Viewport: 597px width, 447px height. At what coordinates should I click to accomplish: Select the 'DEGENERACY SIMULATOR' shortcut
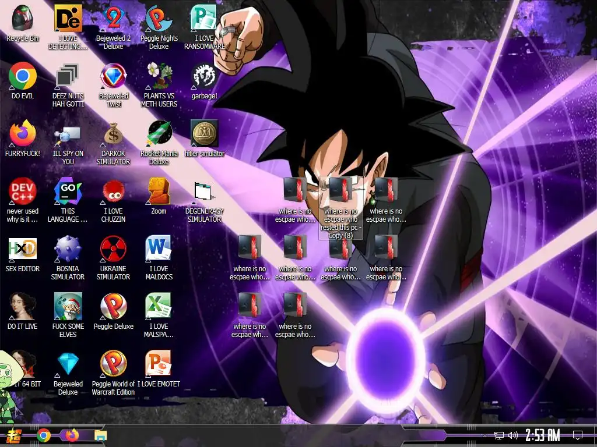205,200
